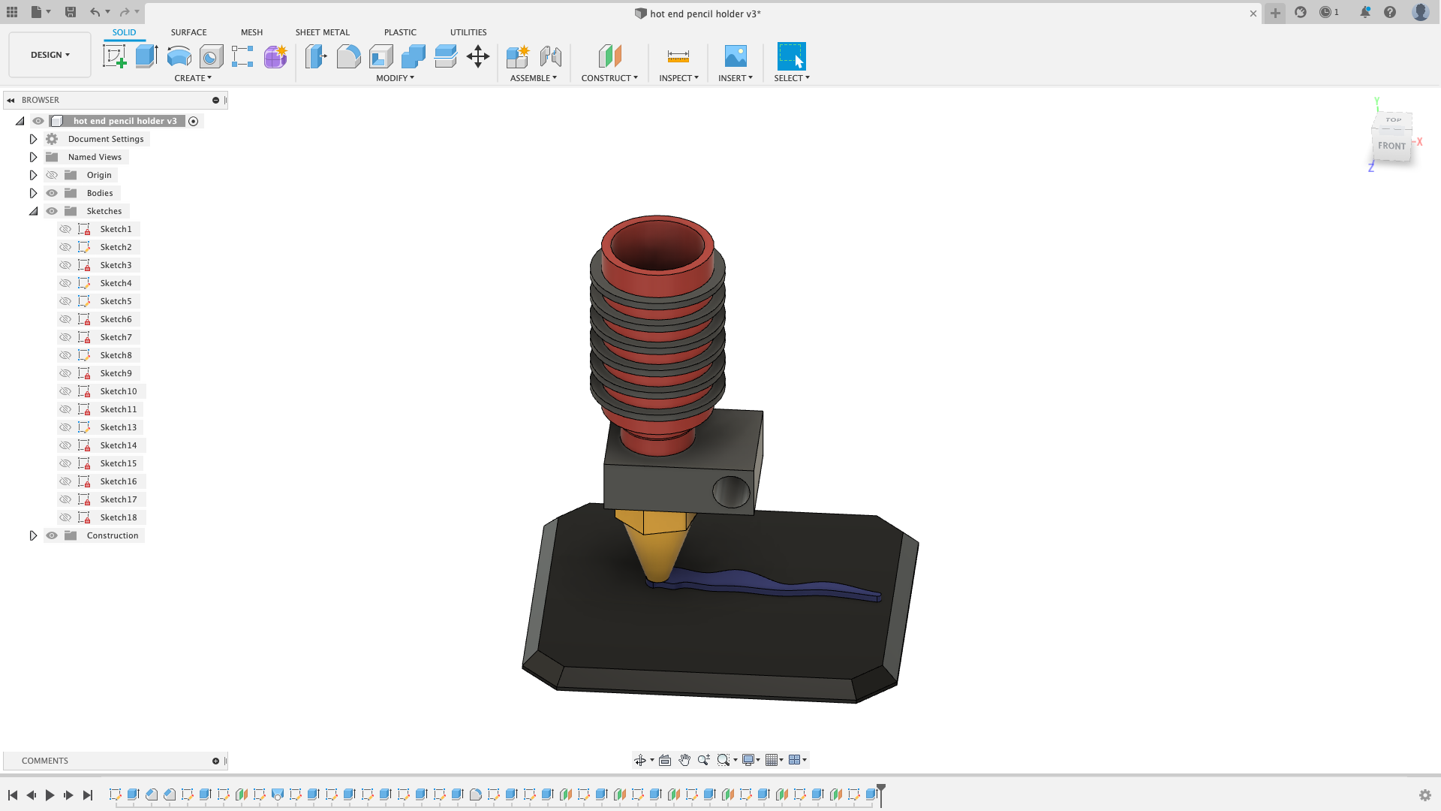This screenshot has height=811, width=1441.
Task: Activate the root component radio button
Action: pos(193,121)
